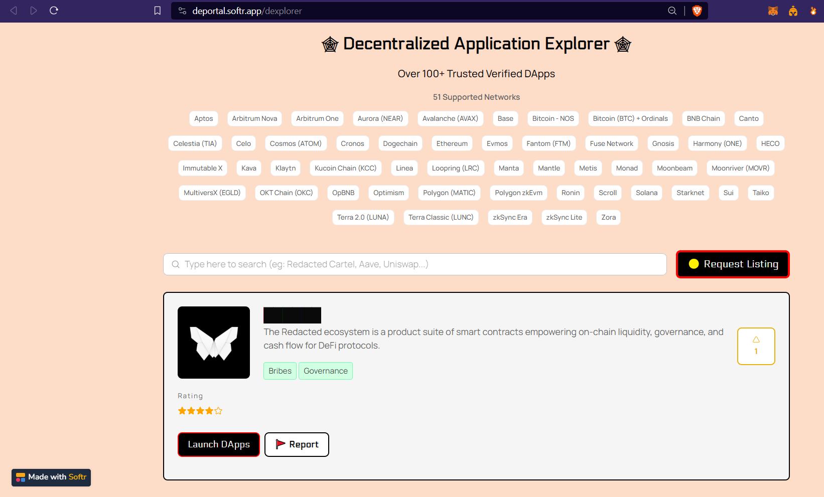824x497 pixels.
Task: Open site settings icon in address bar
Action: 182,11
